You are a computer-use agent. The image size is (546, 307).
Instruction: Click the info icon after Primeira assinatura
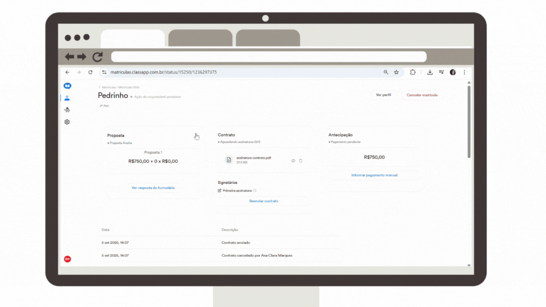(x=255, y=191)
